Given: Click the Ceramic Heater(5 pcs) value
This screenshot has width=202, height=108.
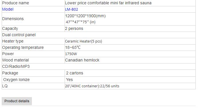Looking at the screenshot, I should point(84,41).
